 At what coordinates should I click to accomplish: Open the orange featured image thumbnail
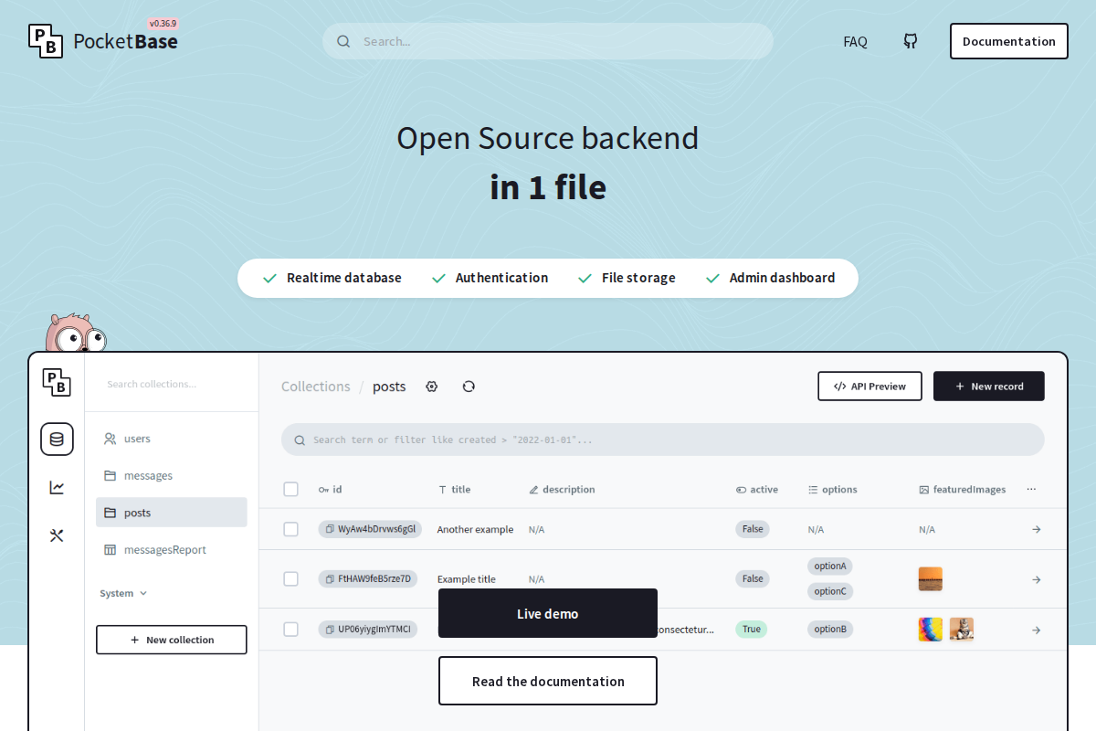930,578
